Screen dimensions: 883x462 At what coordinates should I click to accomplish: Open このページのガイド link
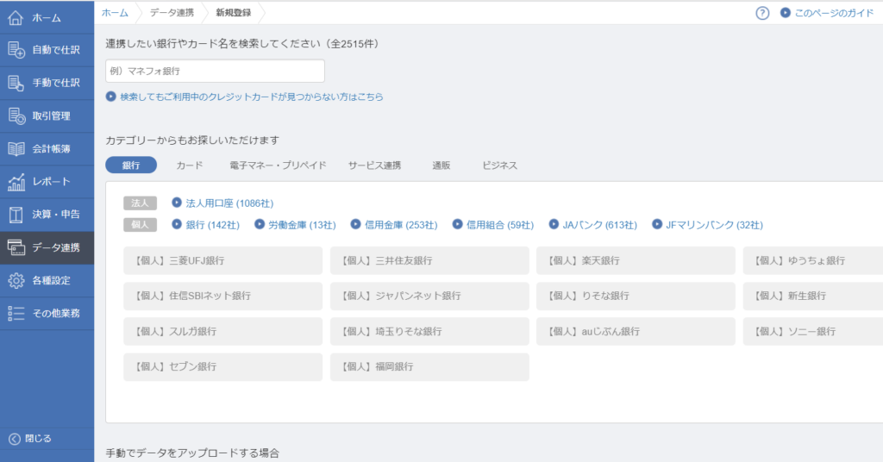pos(830,13)
